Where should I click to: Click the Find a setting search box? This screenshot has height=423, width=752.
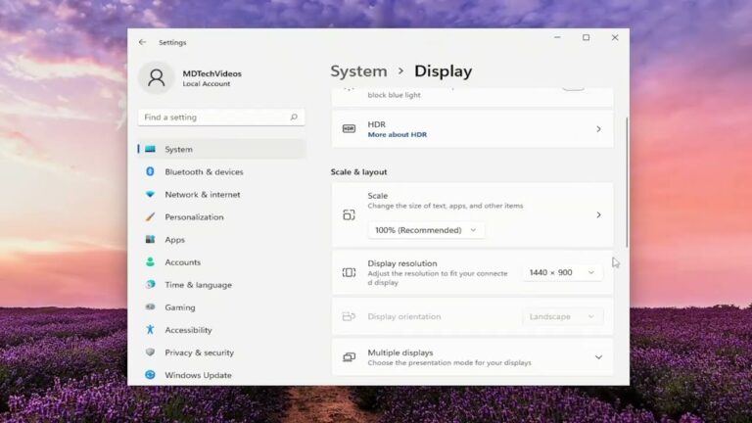pos(221,117)
